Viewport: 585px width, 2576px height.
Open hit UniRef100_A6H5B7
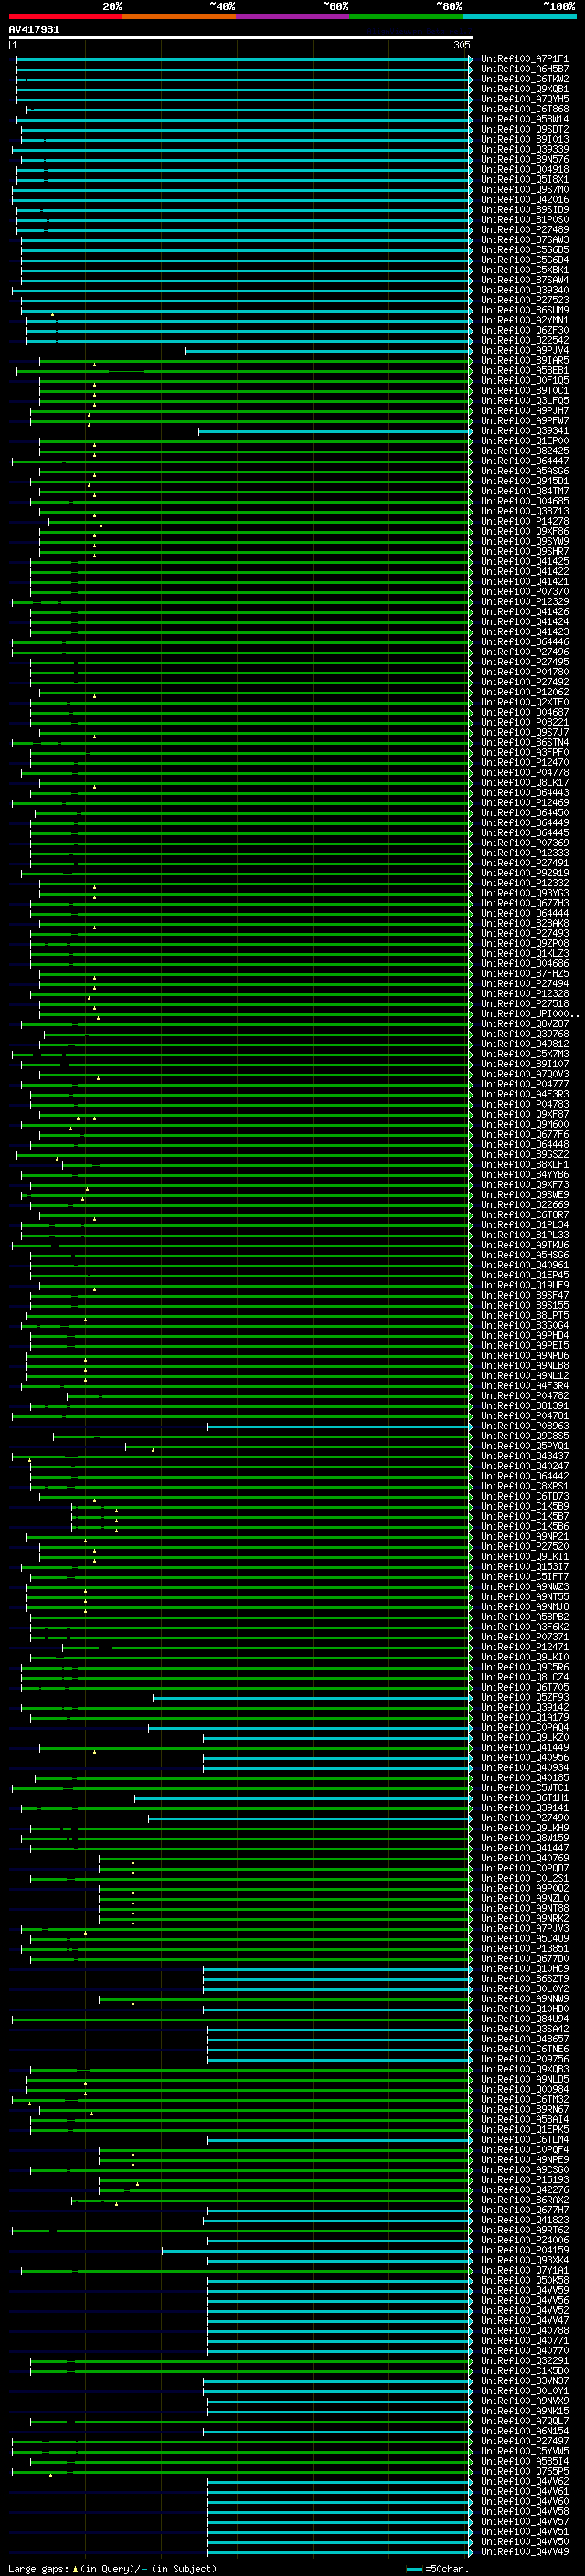coord(525,69)
